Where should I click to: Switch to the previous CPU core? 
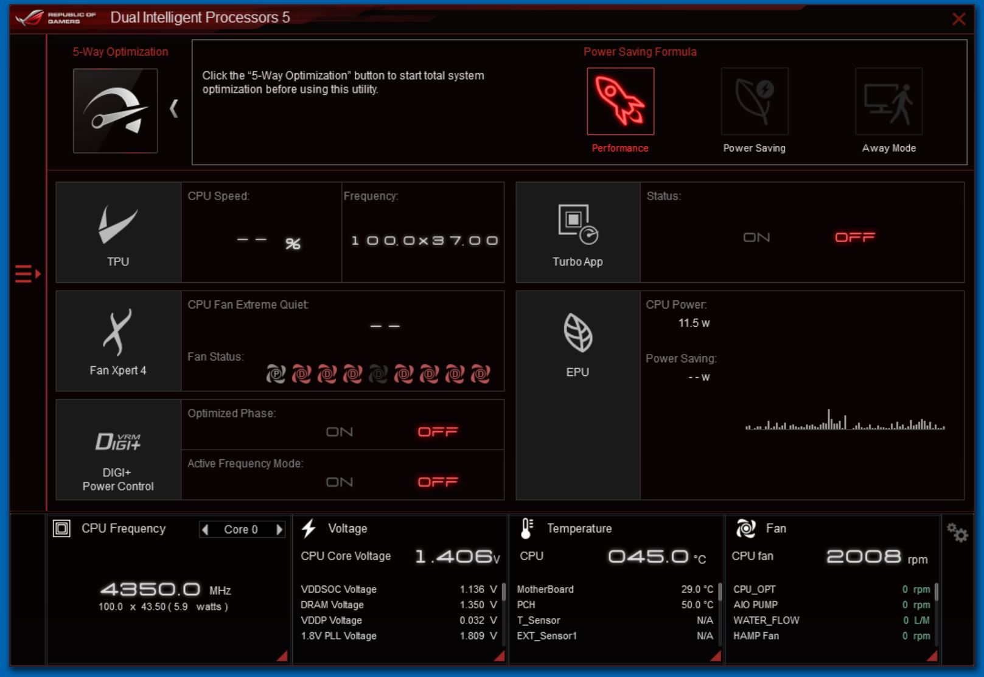(x=206, y=530)
